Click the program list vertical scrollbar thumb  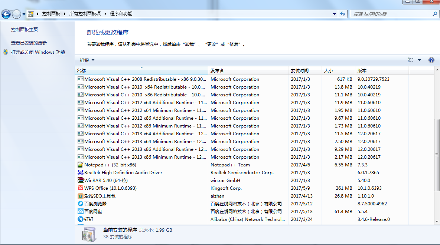tap(437, 155)
